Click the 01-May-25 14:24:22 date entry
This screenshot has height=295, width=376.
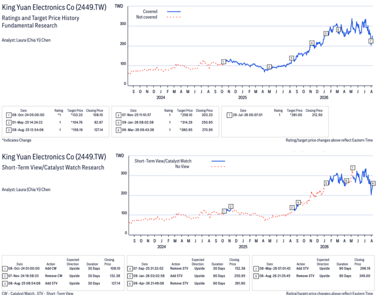[28, 122]
